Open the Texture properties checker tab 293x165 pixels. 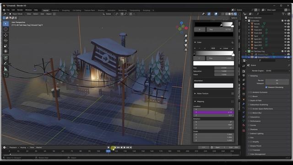click(244, 131)
